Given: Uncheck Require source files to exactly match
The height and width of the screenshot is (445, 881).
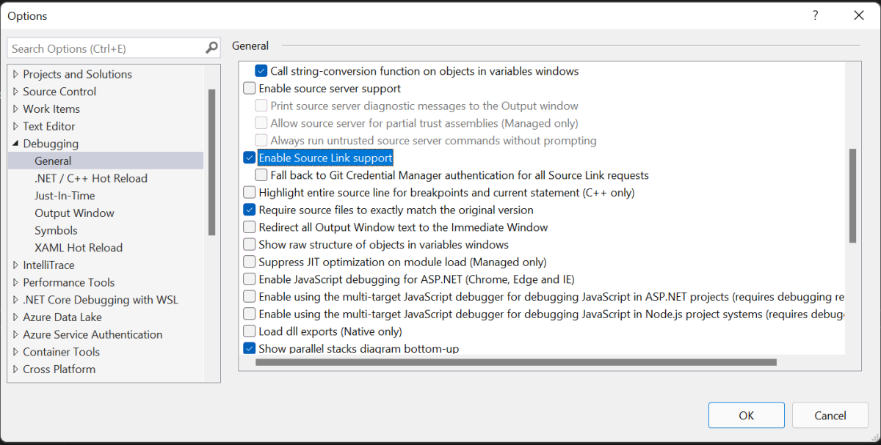Looking at the screenshot, I should (x=250, y=210).
